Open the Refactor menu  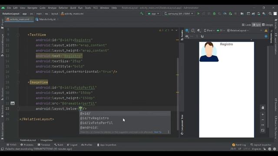coord(63,8)
